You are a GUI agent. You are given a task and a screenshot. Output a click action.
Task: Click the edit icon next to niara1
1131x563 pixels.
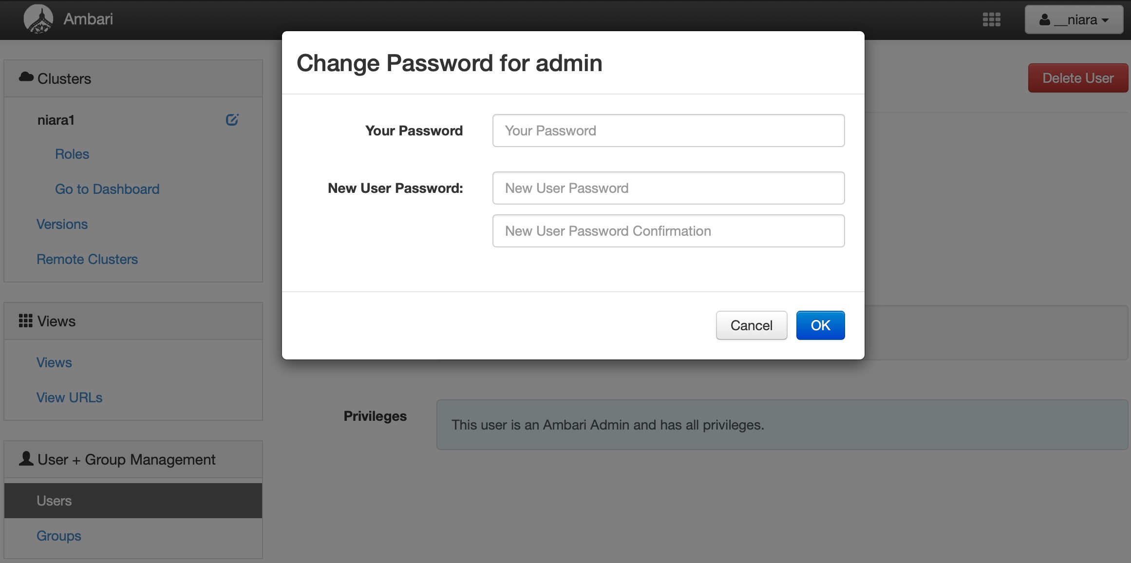click(x=232, y=120)
